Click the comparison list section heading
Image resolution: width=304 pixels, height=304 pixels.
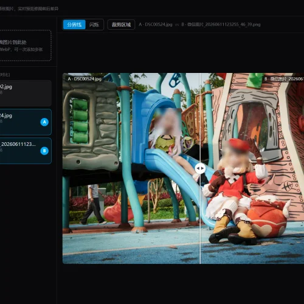pyautogui.click(x=5, y=75)
